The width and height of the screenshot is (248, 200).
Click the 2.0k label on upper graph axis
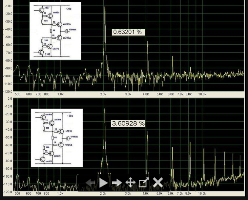click(x=103, y=94)
